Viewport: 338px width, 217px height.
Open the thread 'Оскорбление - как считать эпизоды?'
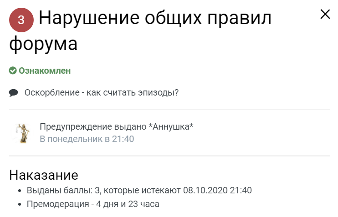[x=102, y=92]
